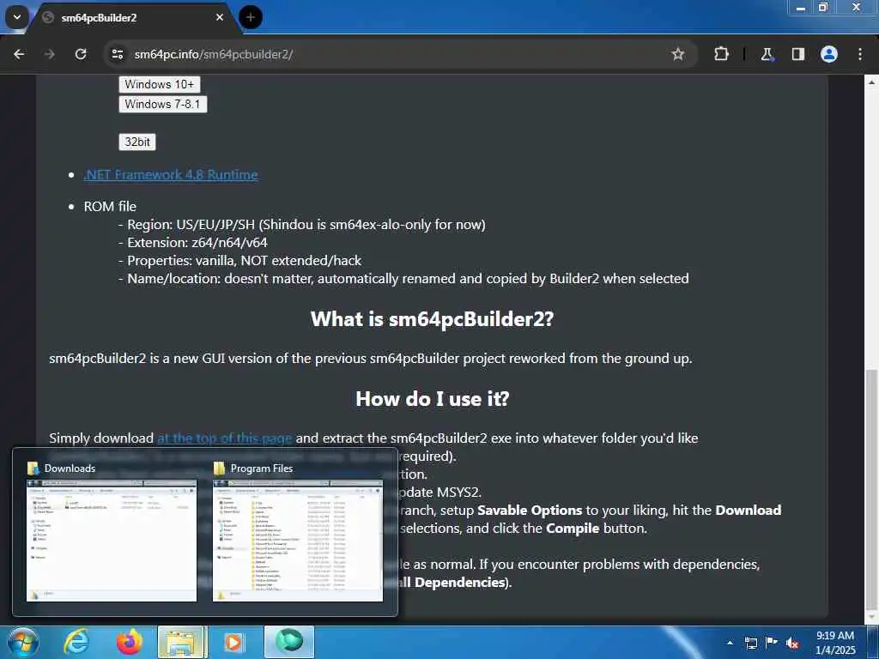Go back with the browser back arrow

[19, 54]
